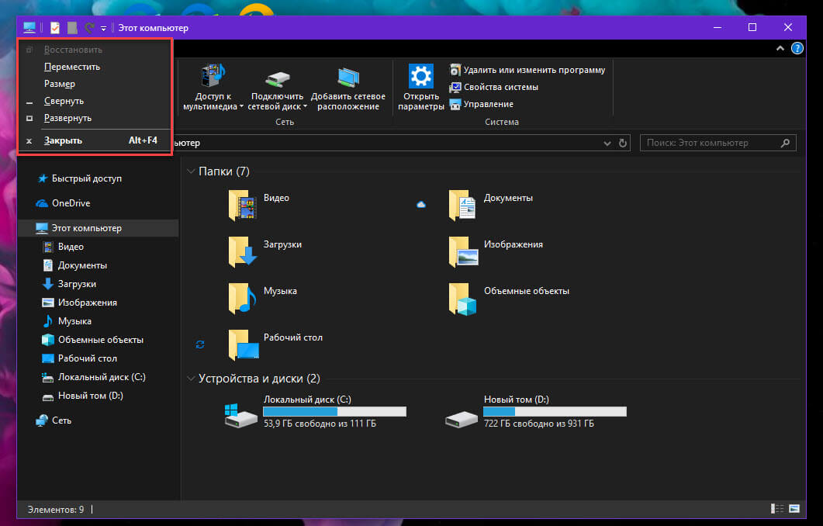Open the Customize Quick Access Toolbar arrow
The height and width of the screenshot is (526, 823).
pos(103,29)
